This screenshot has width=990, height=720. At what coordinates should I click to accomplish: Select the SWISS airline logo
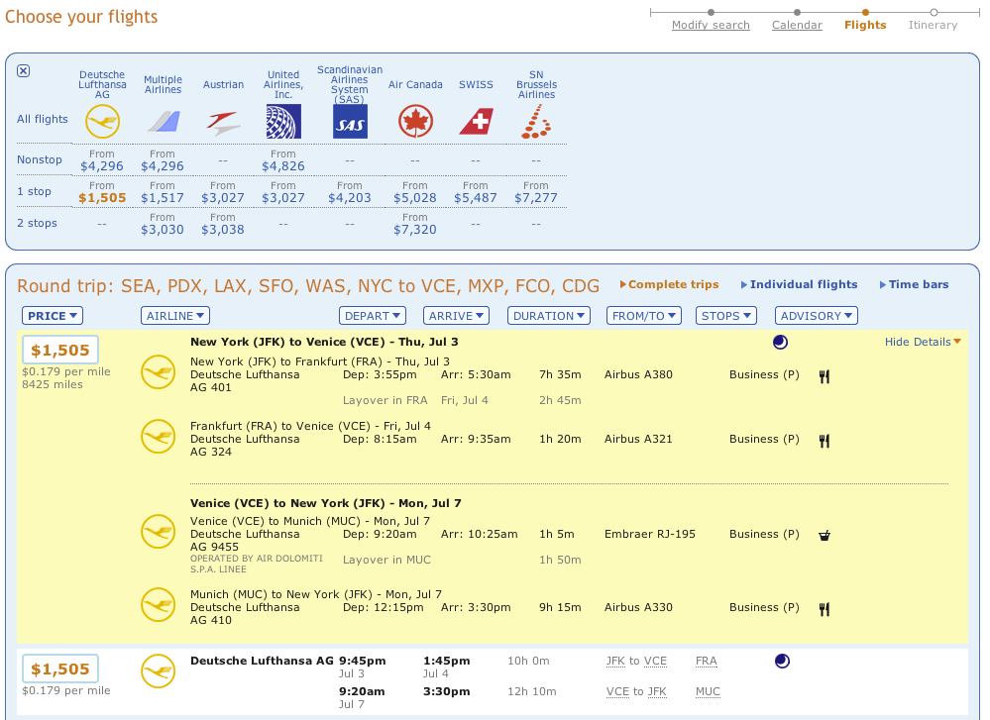point(476,121)
